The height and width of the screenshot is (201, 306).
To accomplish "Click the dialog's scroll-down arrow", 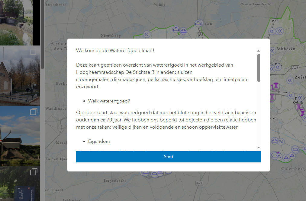I will pos(259,147).
